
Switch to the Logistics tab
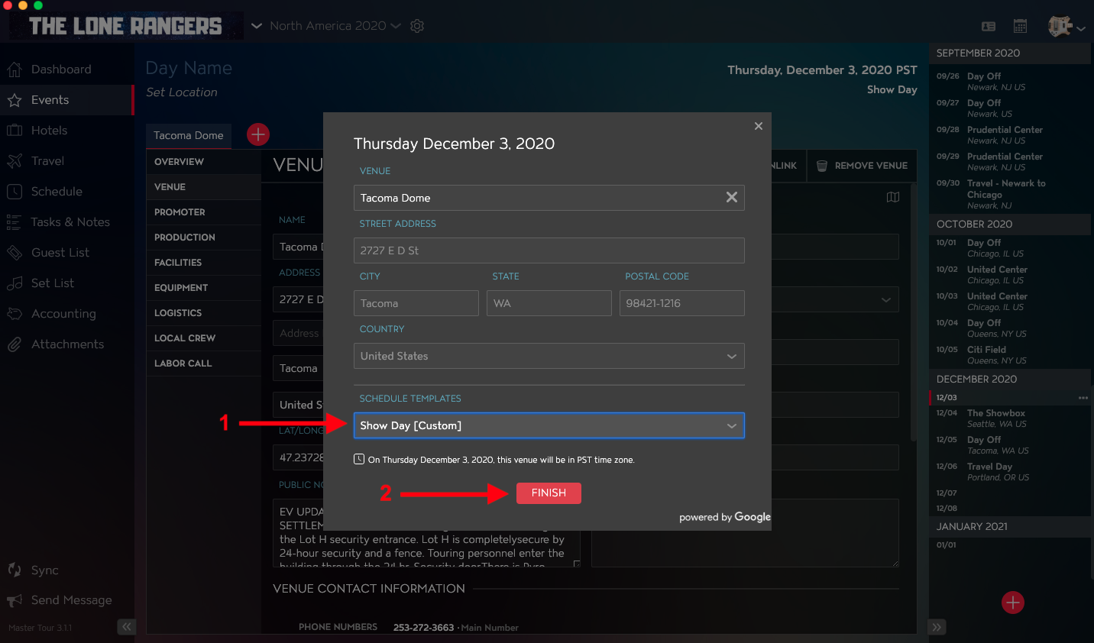pos(203,313)
